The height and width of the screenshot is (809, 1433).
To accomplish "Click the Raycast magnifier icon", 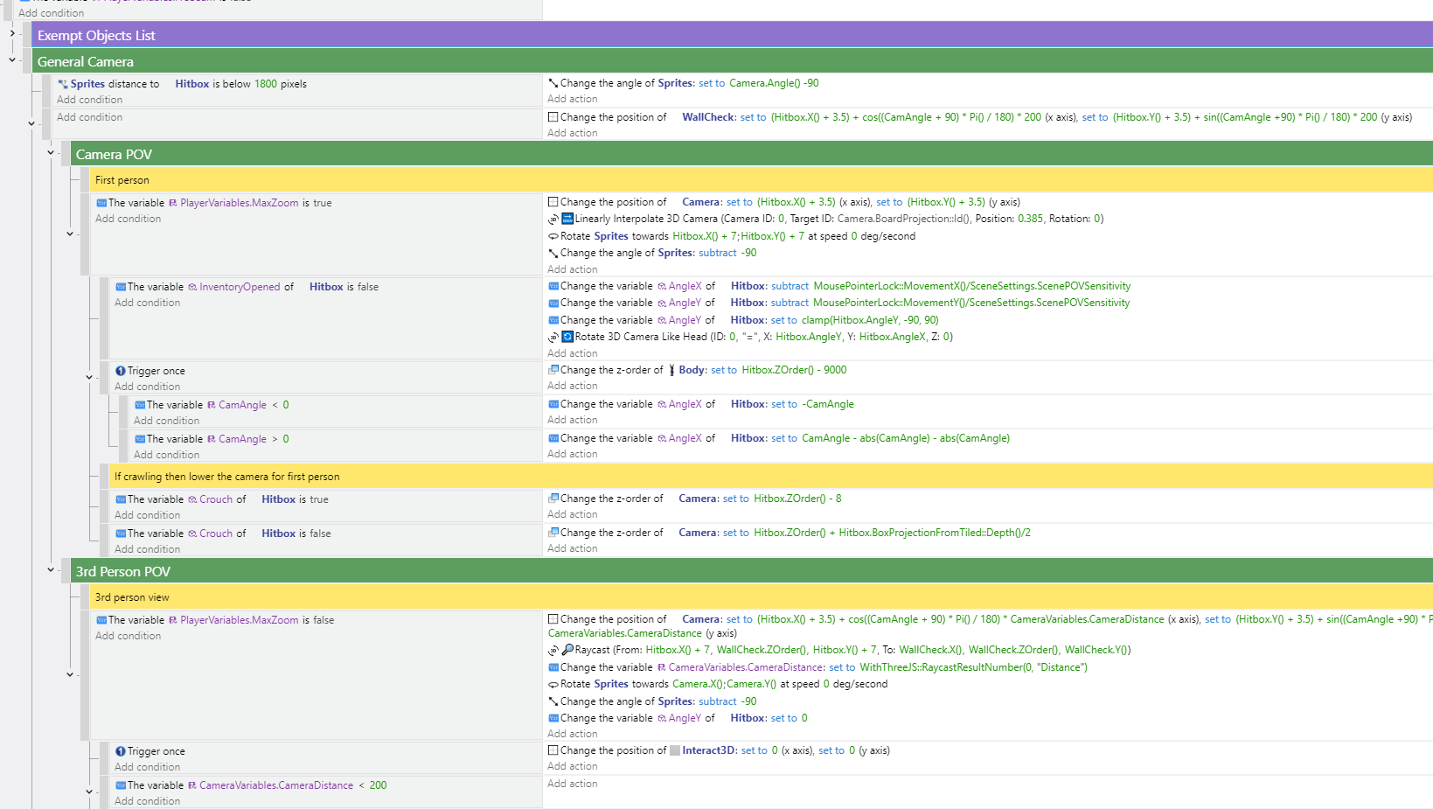I will click(567, 650).
